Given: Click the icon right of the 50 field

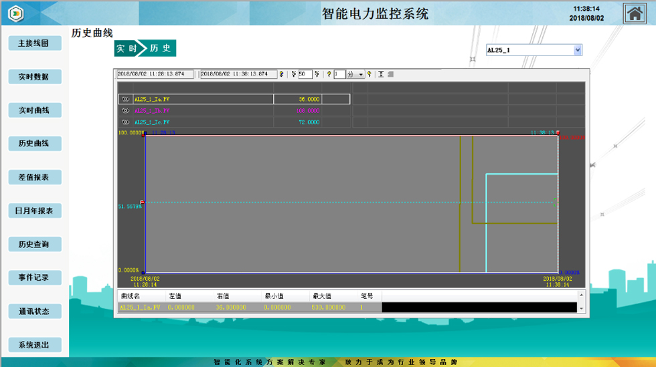Looking at the screenshot, I should click(317, 74).
